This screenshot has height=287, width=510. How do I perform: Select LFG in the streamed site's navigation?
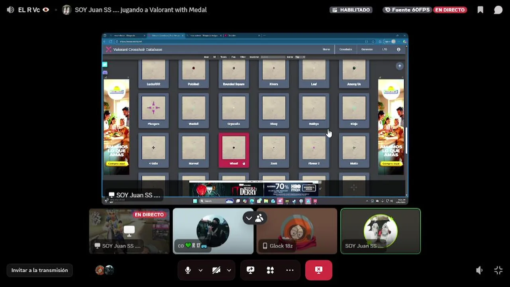(384, 49)
